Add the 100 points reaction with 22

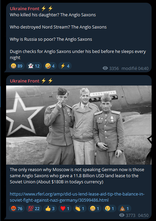pos(34,208)
